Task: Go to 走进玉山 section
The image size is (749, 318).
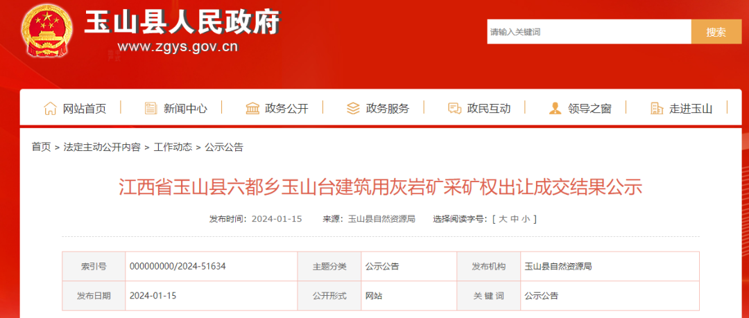Action: (691, 108)
